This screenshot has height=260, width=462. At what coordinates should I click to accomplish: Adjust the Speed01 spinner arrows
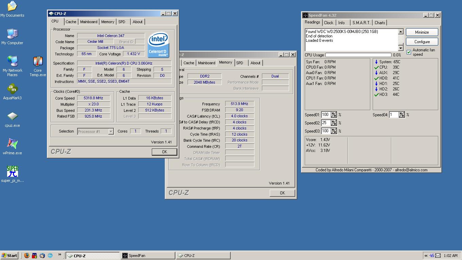pyautogui.click(x=334, y=115)
